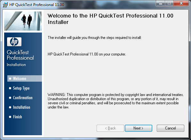Image resolution: width=191 pixels, height=140 pixels.
Task: Select the Installation step in the list
Action: pos(21,107)
